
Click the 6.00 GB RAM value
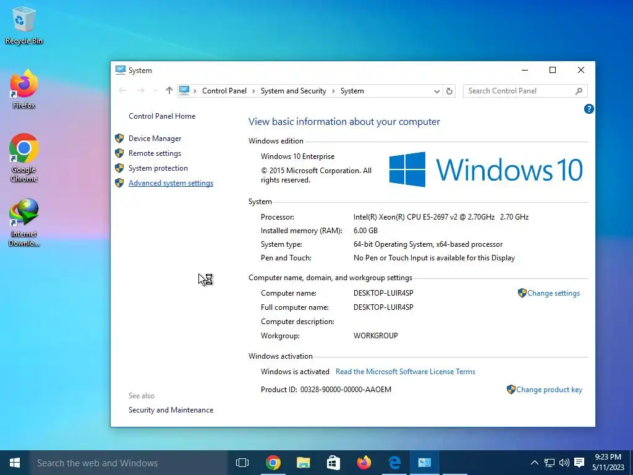(x=365, y=231)
